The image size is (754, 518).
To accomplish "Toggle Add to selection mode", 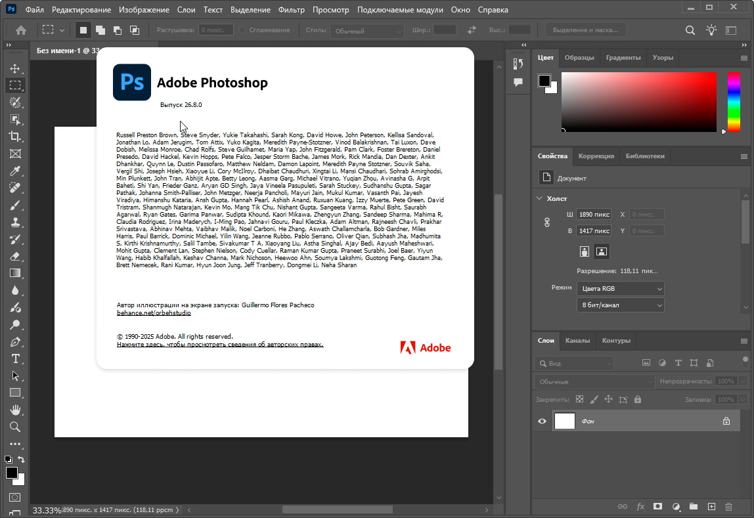I will [x=100, y=30].
